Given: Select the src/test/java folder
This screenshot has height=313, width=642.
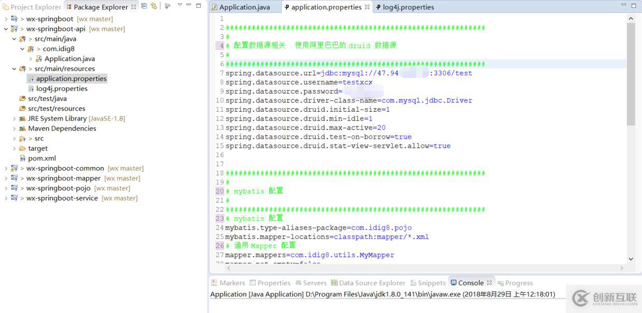Looking at the screenshot, I should (x=47, y=98).
